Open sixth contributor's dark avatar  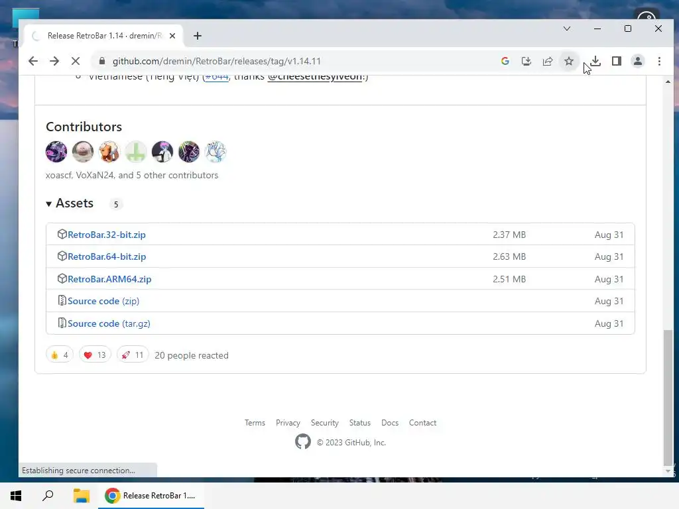tap(189, 152)
